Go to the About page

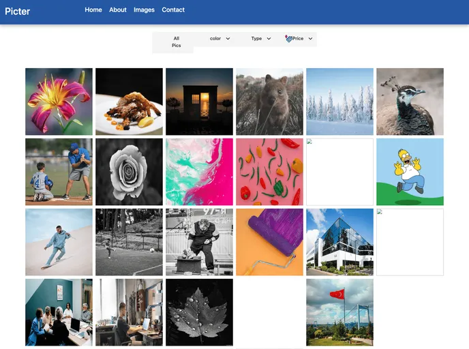[x=118, y=10]
